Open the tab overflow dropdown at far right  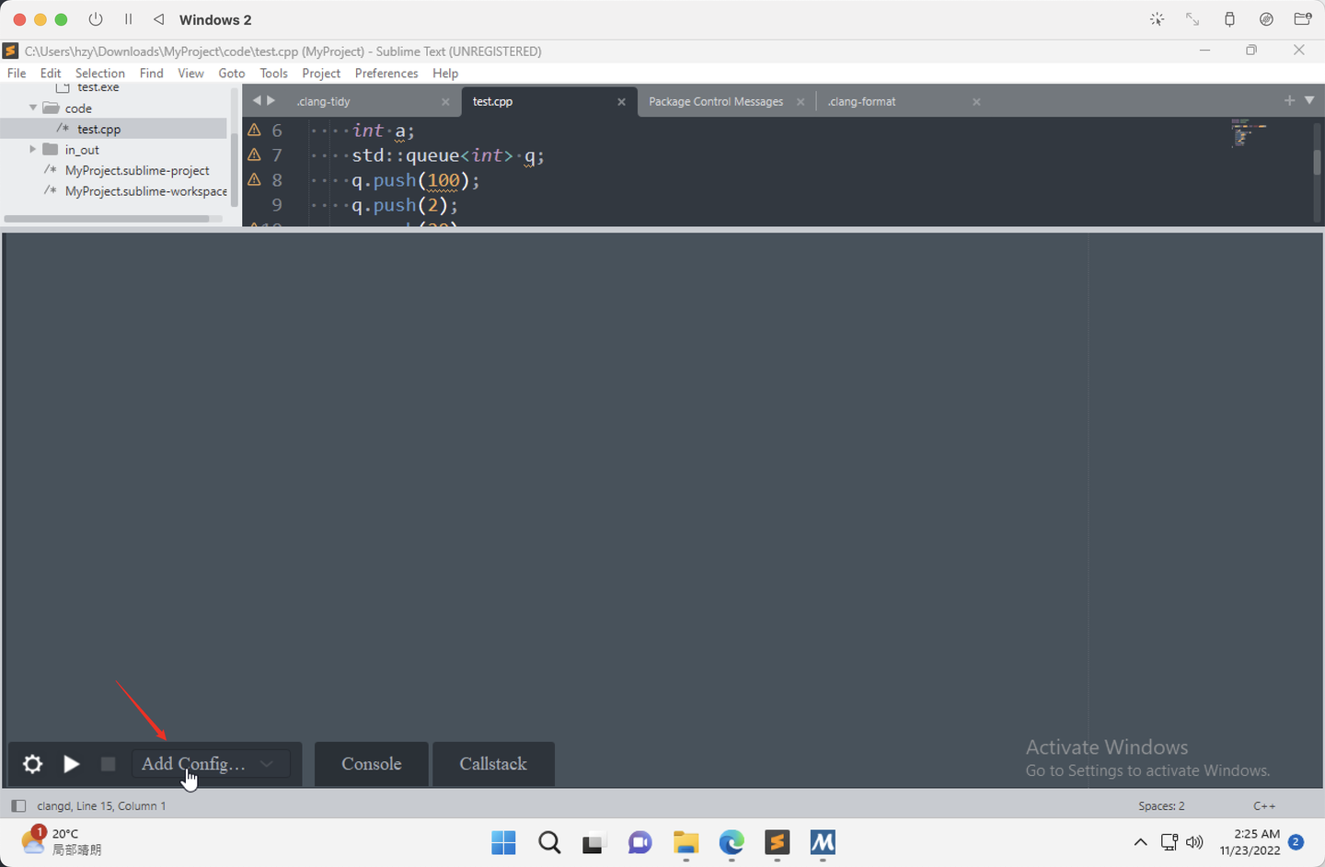[1311, 101]
